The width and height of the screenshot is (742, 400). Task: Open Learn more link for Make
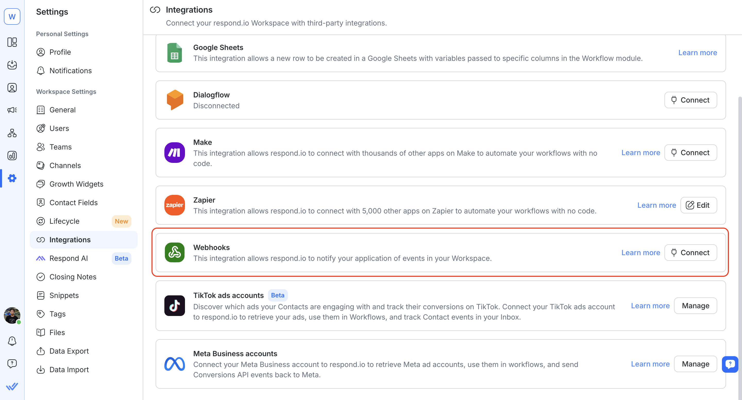(x=640, y=153)
